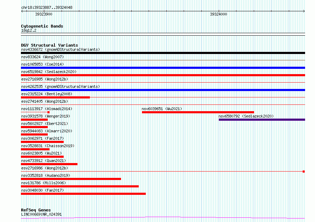Select the red nsv131786 variant bar
315x222 pixels.
pos(80,186)
